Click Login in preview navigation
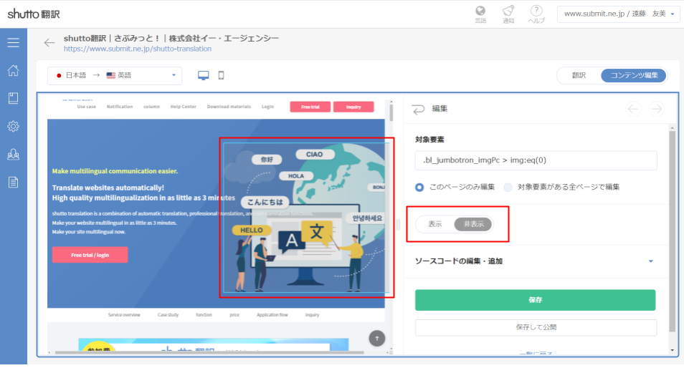The image size is (684, 373). click(267, 107)
